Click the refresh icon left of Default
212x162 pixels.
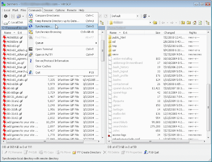(105, 16)
